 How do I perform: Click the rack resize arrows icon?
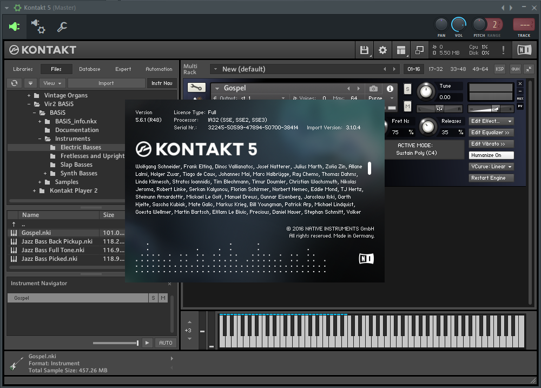pos(529,69)
